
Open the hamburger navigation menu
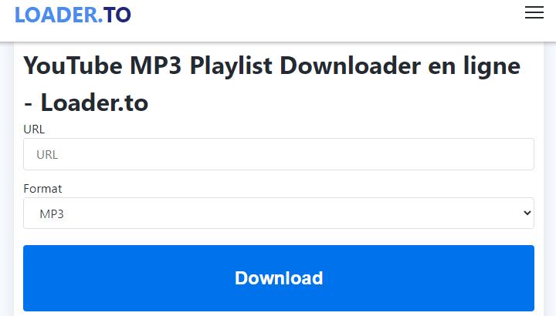coord(534,12)
